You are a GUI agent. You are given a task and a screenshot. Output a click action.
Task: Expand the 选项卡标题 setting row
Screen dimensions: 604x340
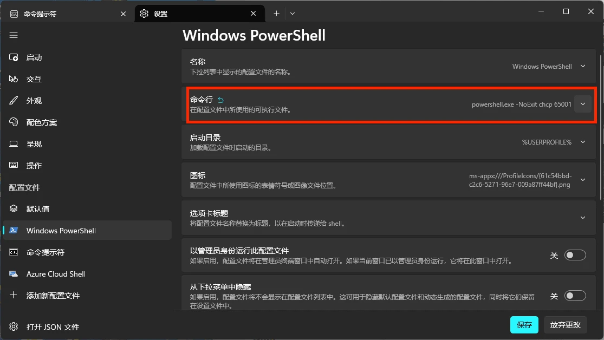[388, 218]
